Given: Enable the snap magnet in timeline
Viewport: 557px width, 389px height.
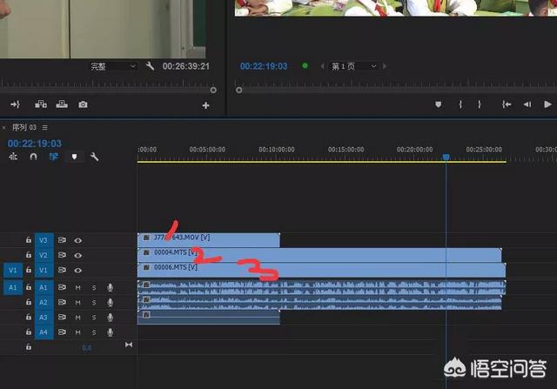Looking at the screenshot, I should (x=33, y=158).
